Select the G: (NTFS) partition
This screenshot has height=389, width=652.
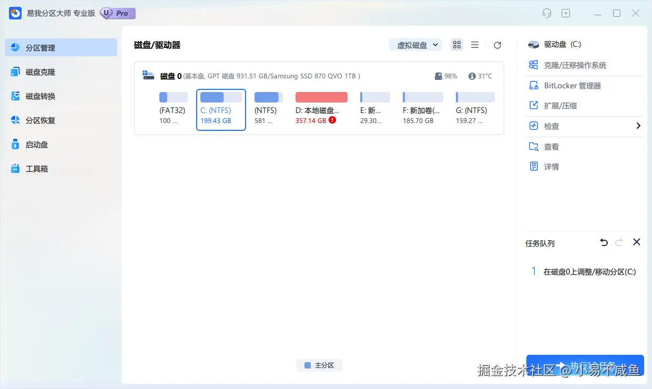pyautogui.click(x=475, y=109)
